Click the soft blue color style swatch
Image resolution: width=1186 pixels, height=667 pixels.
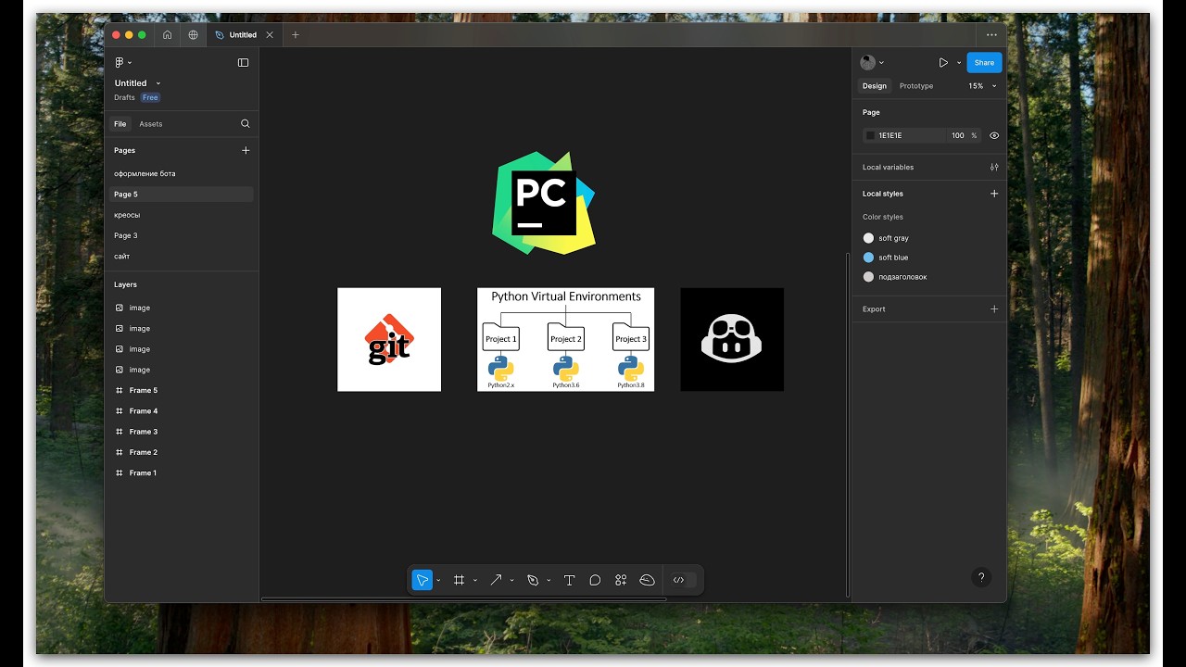[x=868, y=258]
